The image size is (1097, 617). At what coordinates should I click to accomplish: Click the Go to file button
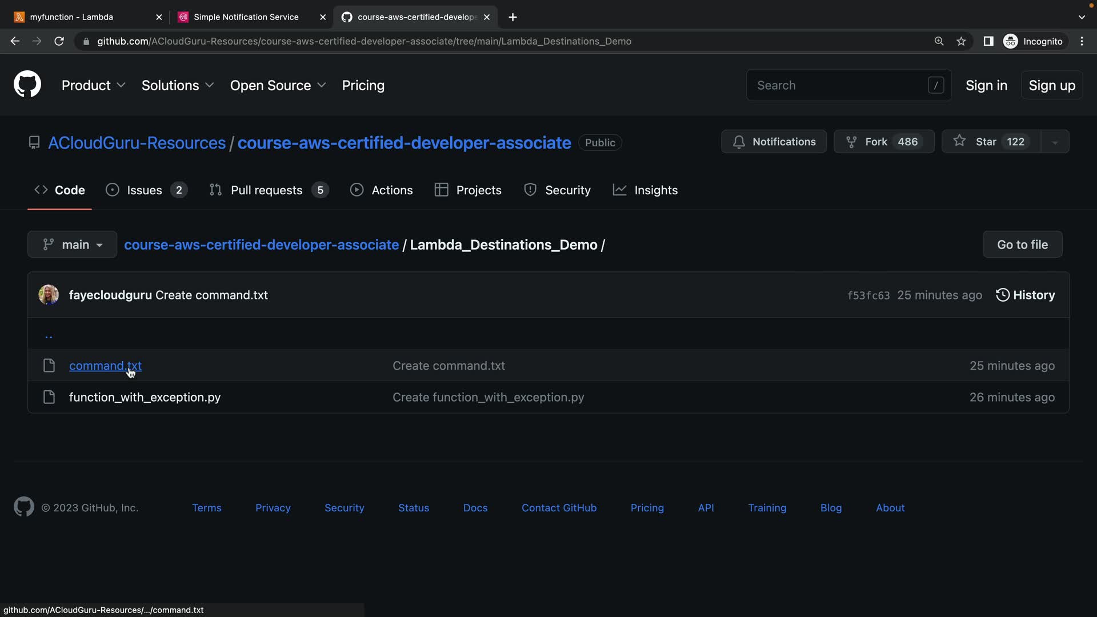pos(1022,245)
